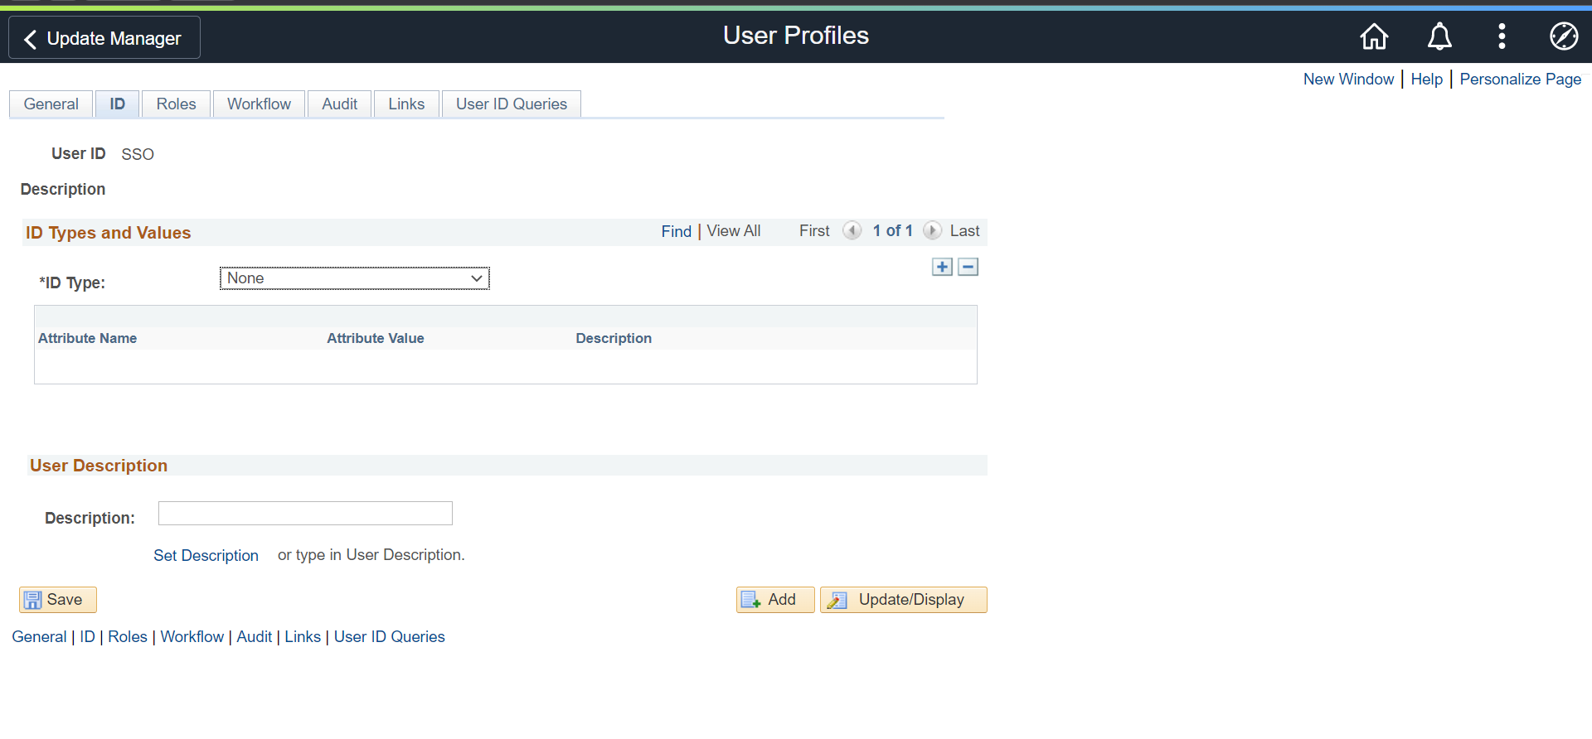Viewport: 1592px width, 739px height.
Task: Open the Notifications bell
Action: click(1439, 36)
